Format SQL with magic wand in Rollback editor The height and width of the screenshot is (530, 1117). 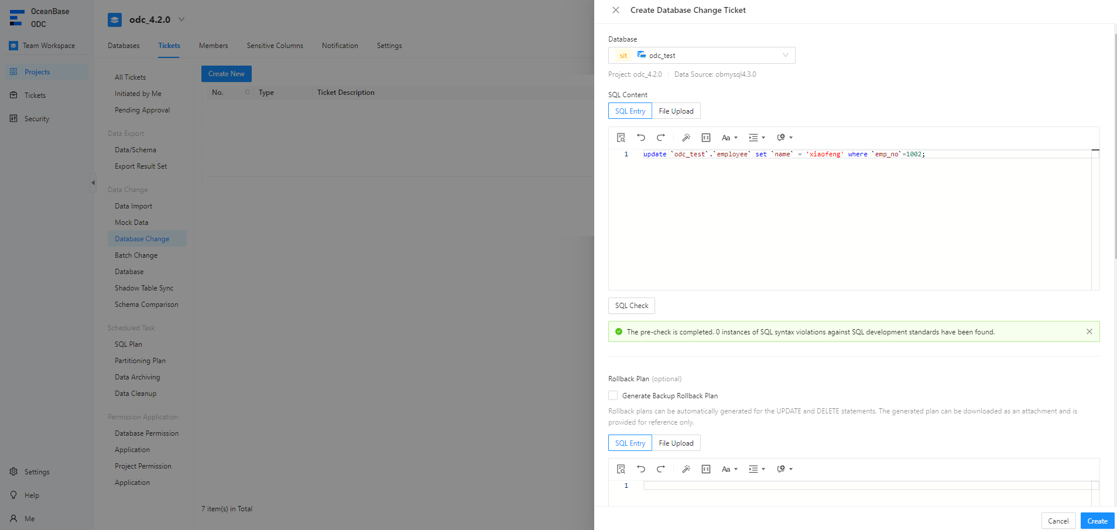(686, 469)
